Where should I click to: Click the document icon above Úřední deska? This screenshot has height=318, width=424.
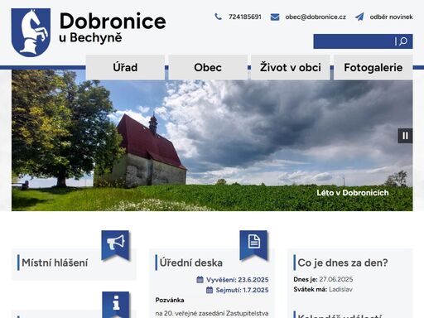coord(253,245)
